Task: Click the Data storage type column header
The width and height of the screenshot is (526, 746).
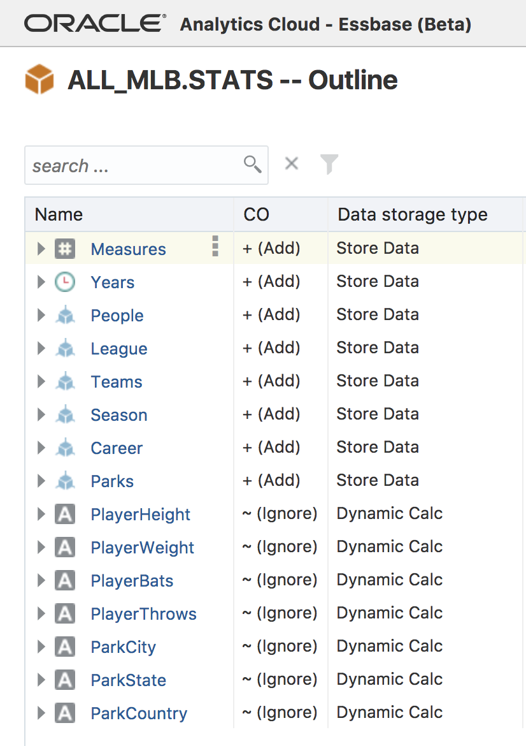Action: tap(413, 214)
